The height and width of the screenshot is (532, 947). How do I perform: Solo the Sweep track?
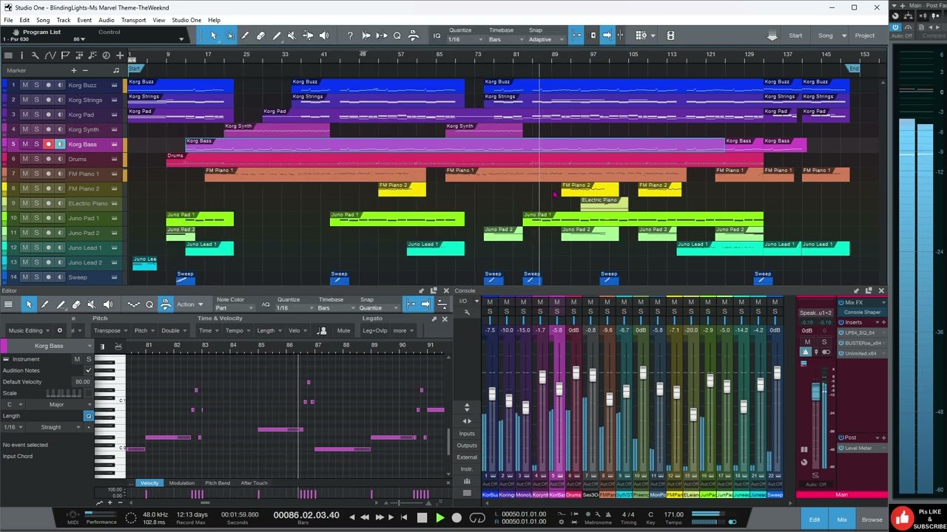click(x=36, y=277)
